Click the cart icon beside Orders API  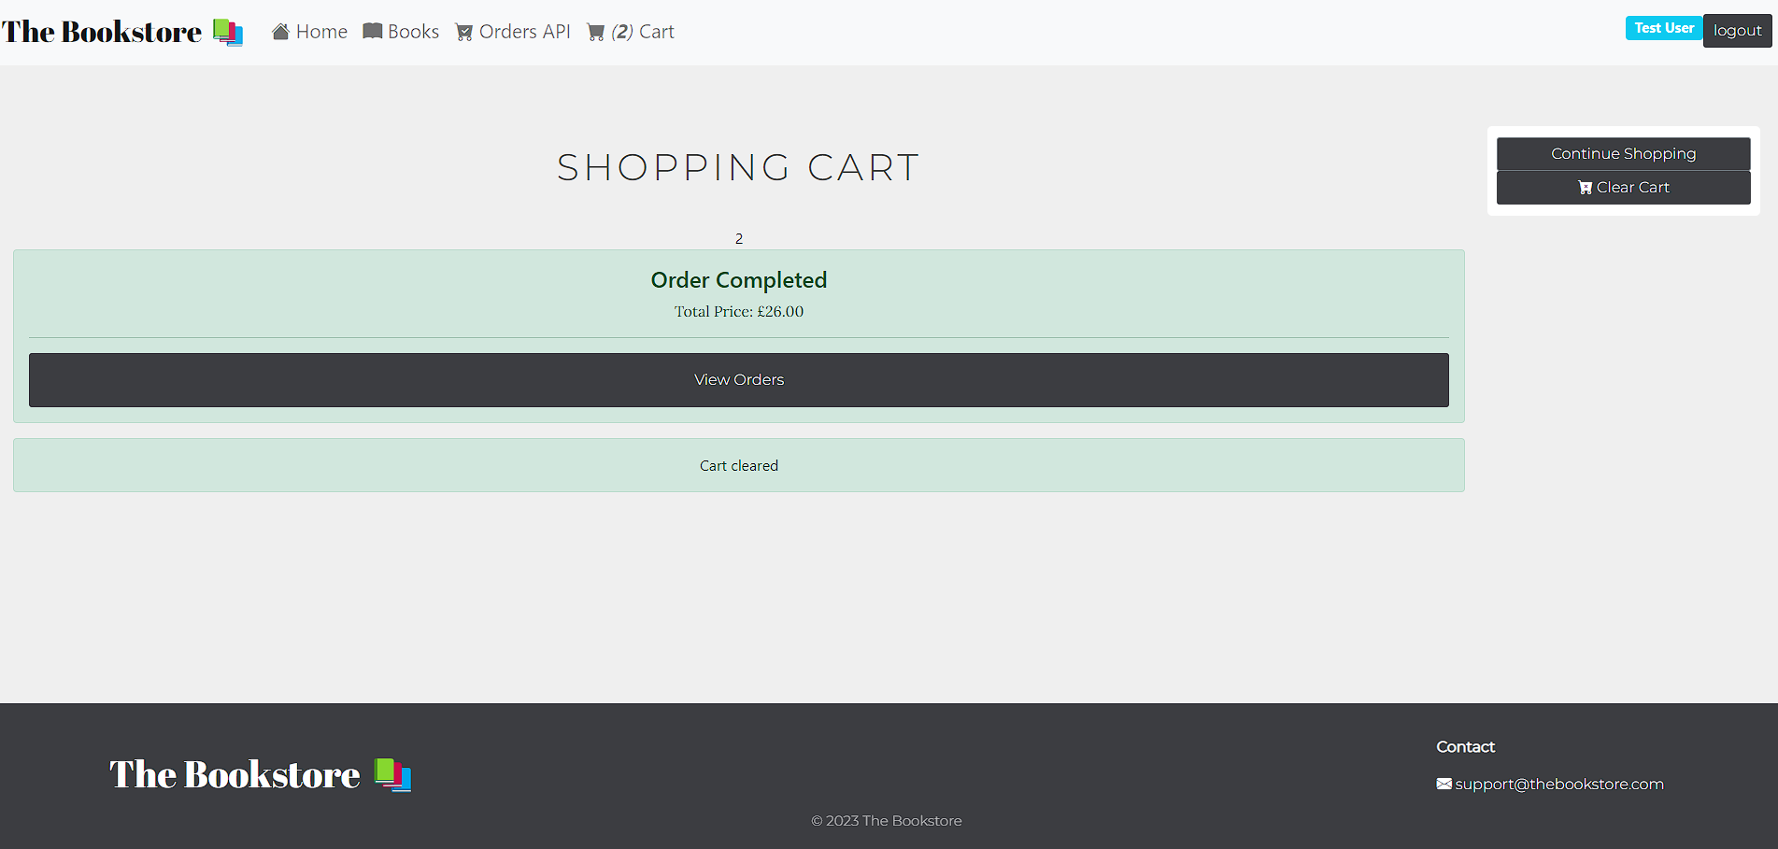pyautogui.click(x=464, y=32)
